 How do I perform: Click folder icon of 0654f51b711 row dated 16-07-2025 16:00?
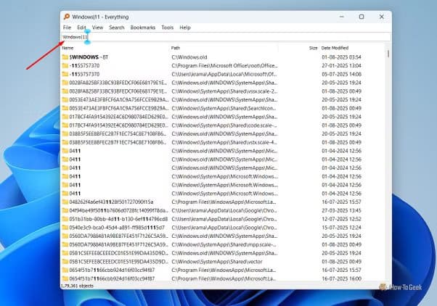[65, 278]
